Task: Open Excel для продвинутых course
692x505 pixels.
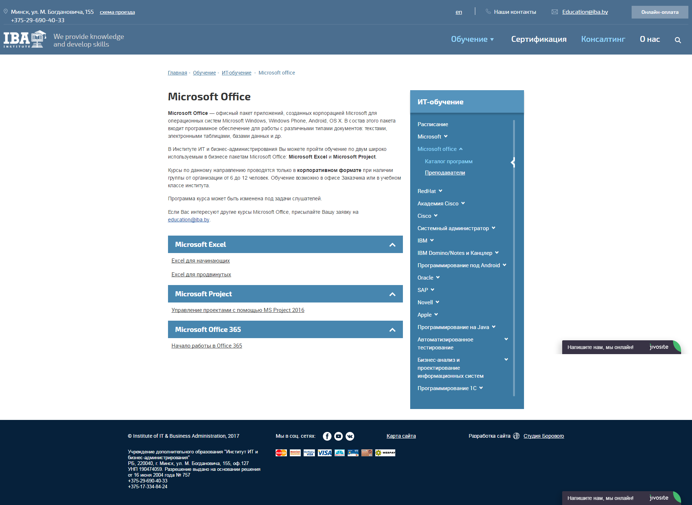Action: point(201,274)
